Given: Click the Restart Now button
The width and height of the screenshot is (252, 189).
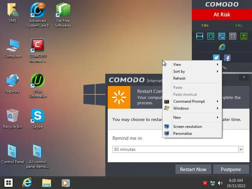Looking at the screenshot, I should (x=193, y=169).
